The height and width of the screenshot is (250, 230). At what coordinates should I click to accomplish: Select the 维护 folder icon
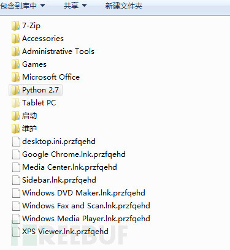tap(16, 129)
